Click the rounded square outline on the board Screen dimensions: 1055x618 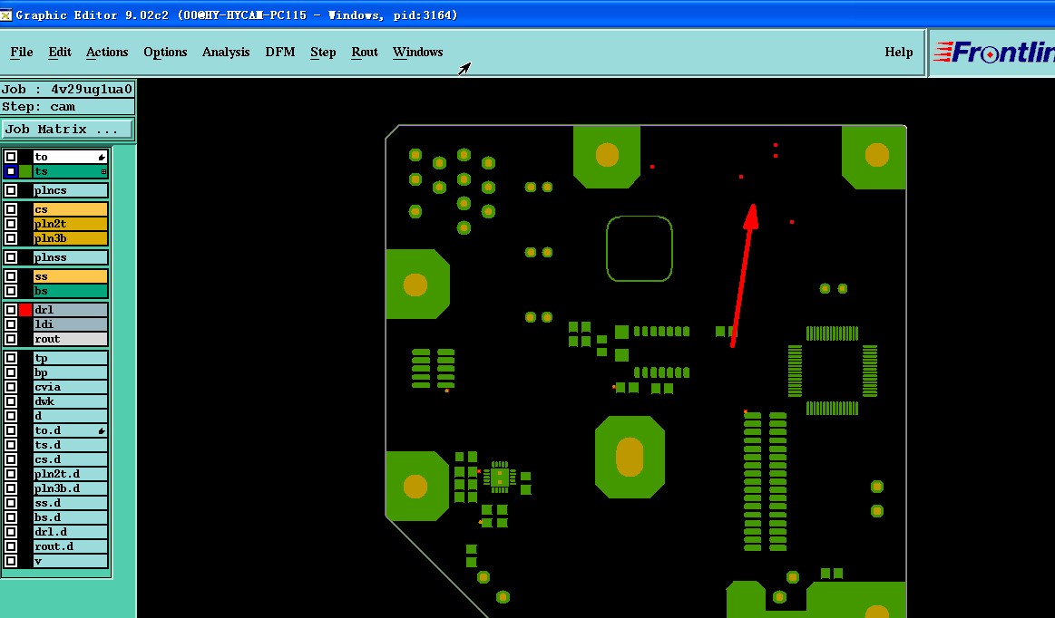[640, 248]
